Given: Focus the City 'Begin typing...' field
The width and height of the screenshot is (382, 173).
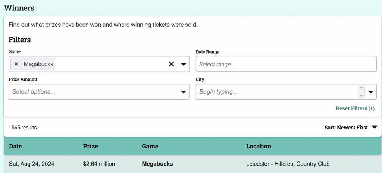Looking at the screenshot, I should point(276,92).
